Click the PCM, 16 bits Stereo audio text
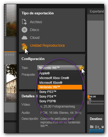Viewport: 108px width, 137px height. click(61, 113)
